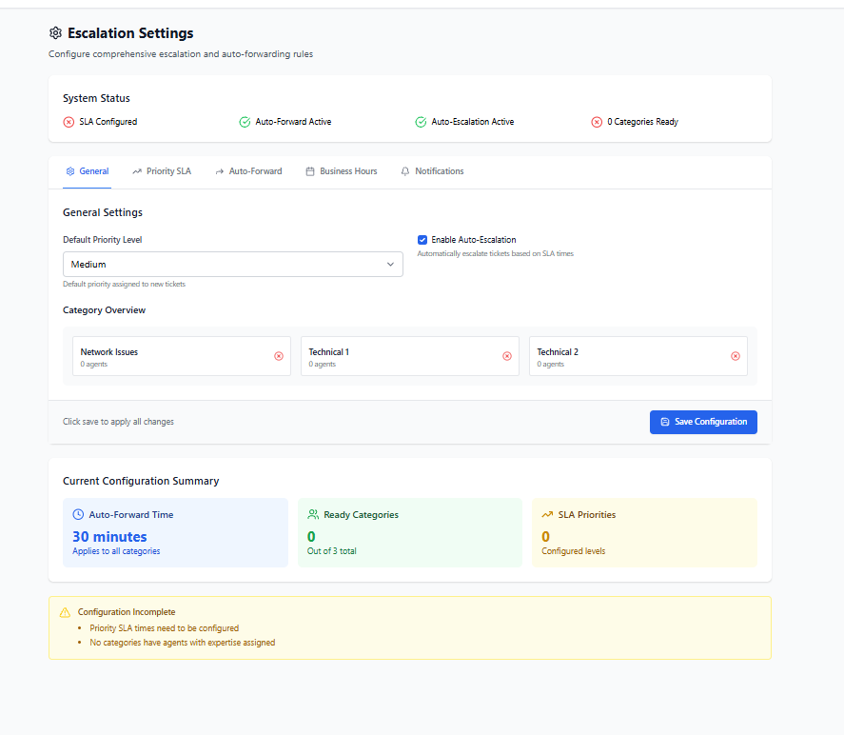
Task: Click the 'Default Priority Level' label
Action: pos(102,240)
